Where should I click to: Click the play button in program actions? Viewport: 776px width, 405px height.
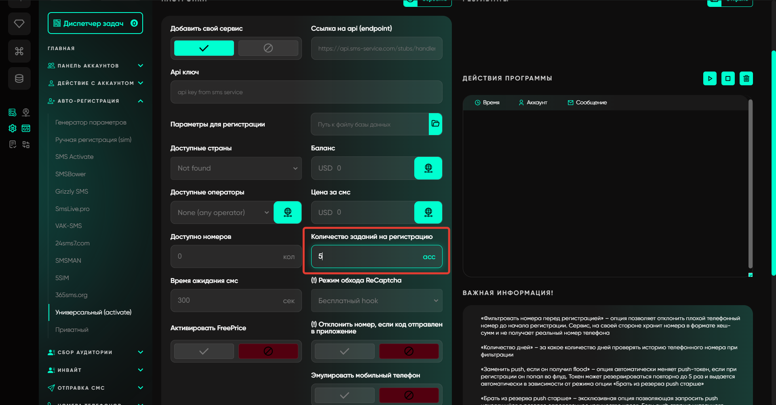[x=710, y=78]
